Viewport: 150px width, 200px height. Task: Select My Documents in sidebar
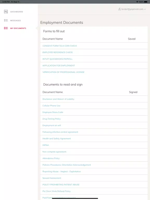coord(18,28)
